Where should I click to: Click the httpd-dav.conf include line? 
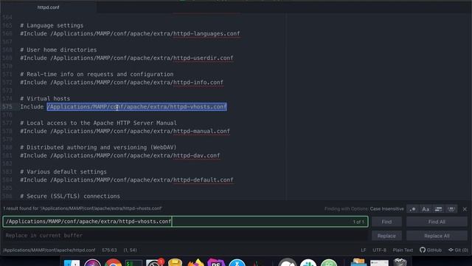pos(120,156)
